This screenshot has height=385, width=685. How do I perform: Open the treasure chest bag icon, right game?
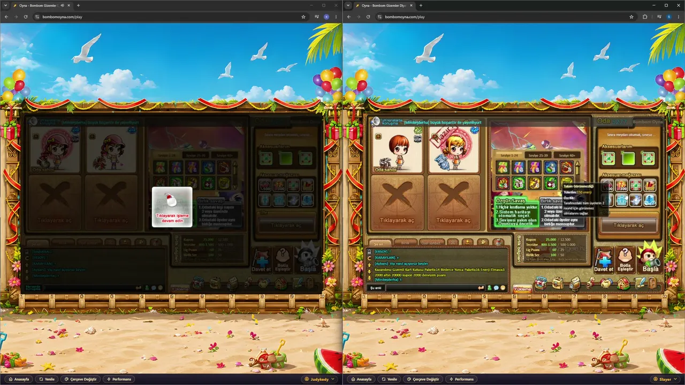pos(558,283)
